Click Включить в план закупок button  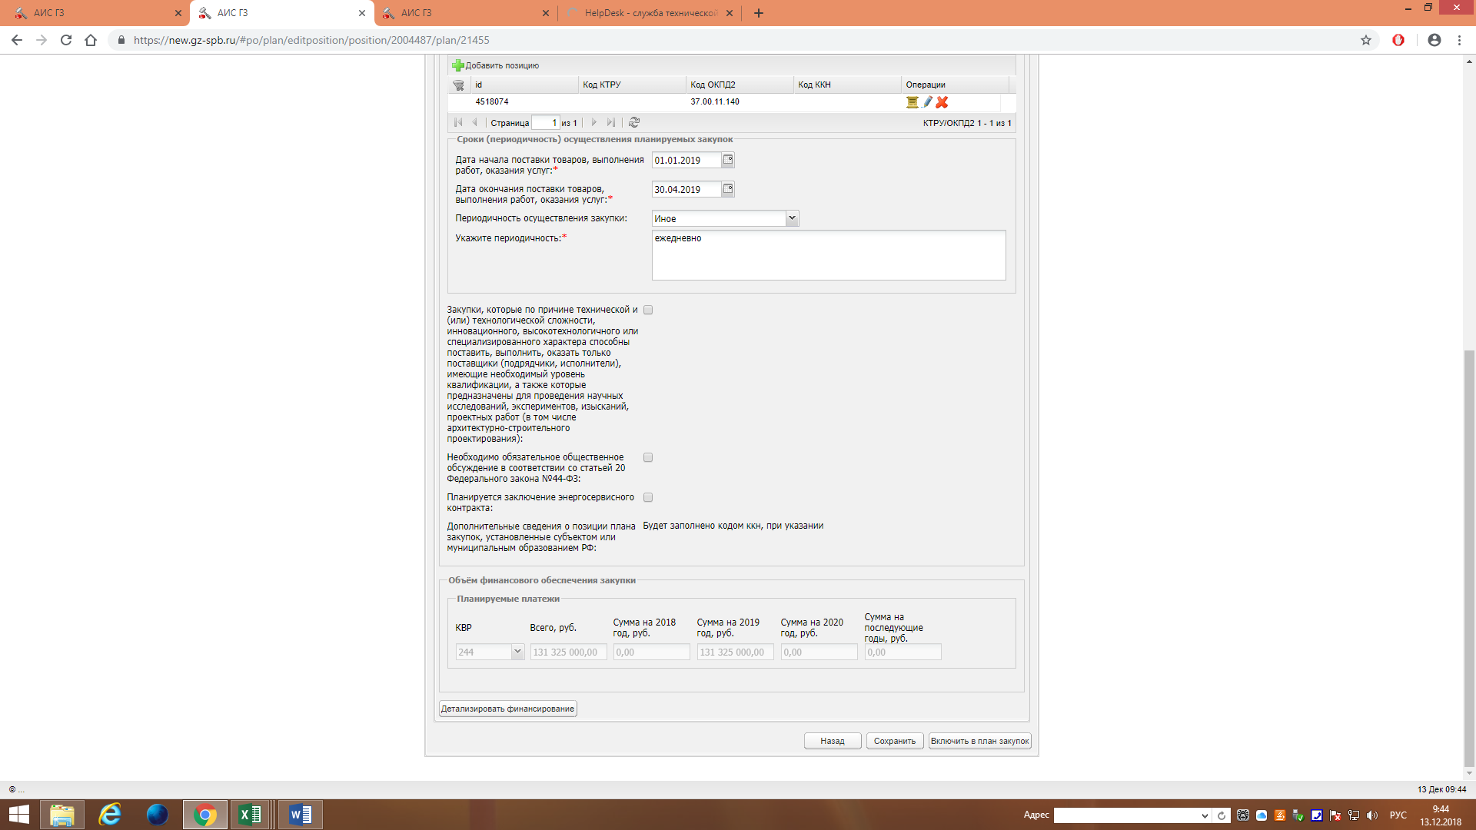point(979,741)
